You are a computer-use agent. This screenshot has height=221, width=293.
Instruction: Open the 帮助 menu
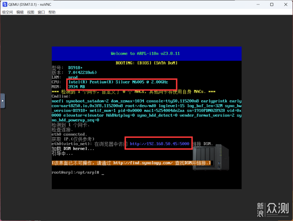(x=52, y=12)
